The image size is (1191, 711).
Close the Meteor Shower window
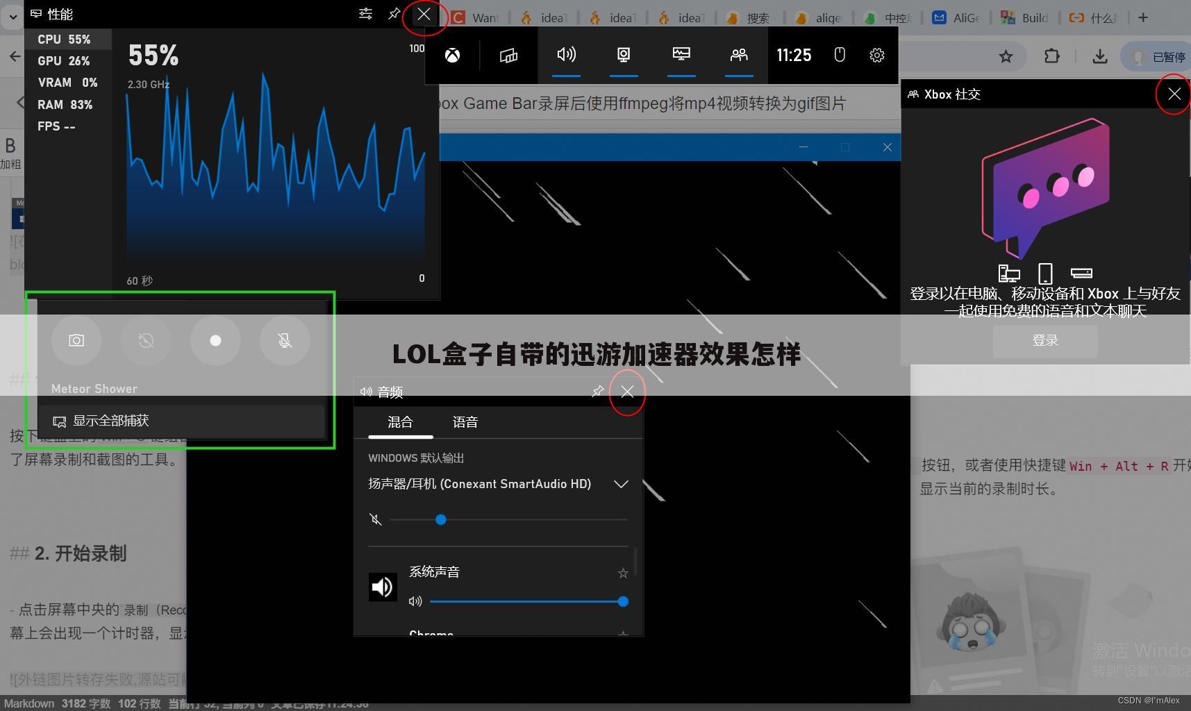tap(887, 147)
